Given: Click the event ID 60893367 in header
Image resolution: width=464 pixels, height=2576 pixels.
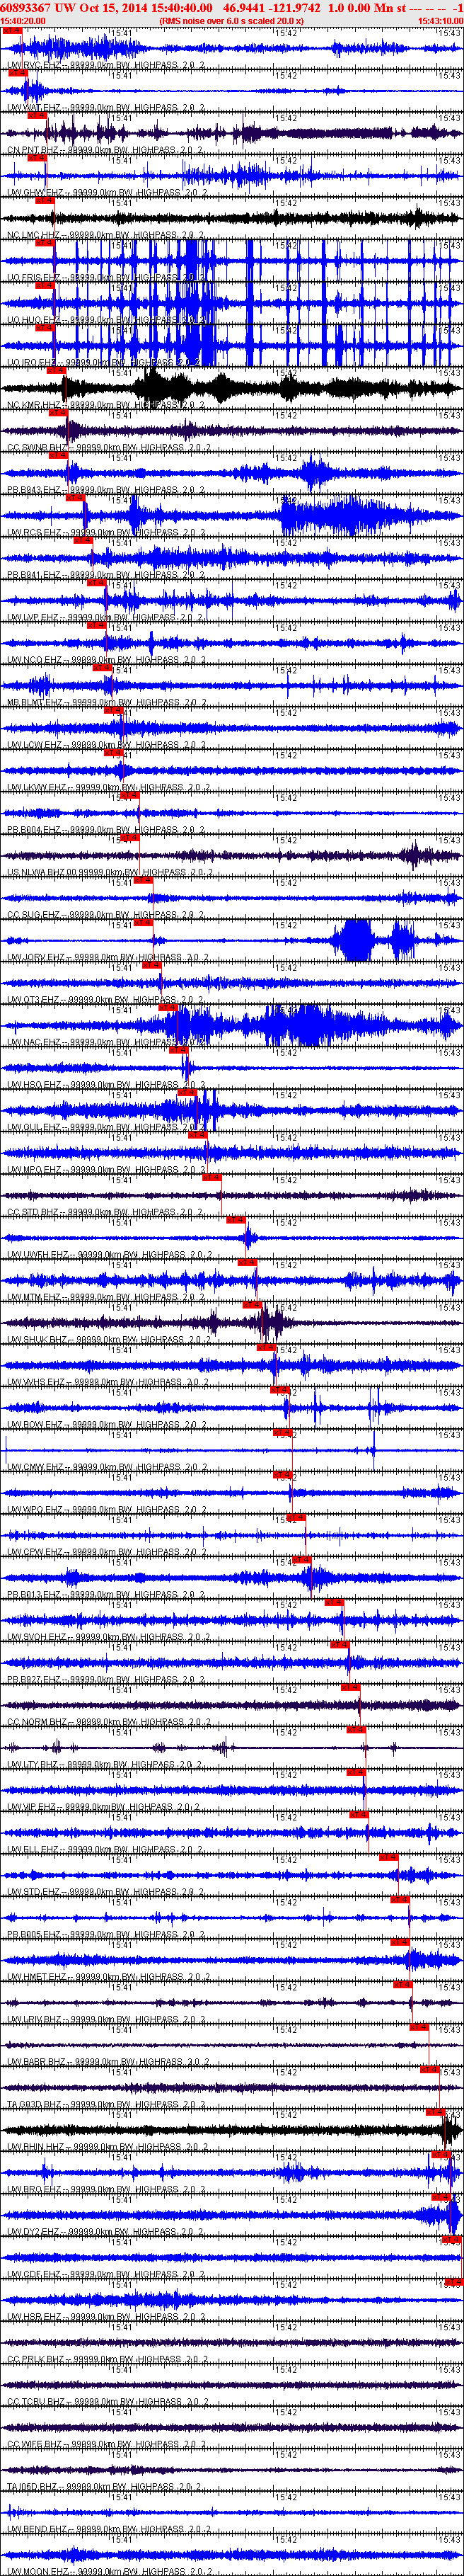Looking at the screenshot, I should tap(26, 7).
